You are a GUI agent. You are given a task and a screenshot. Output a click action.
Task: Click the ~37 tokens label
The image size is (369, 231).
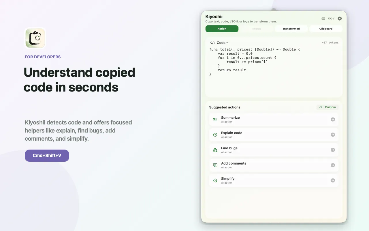pos(330,43)
